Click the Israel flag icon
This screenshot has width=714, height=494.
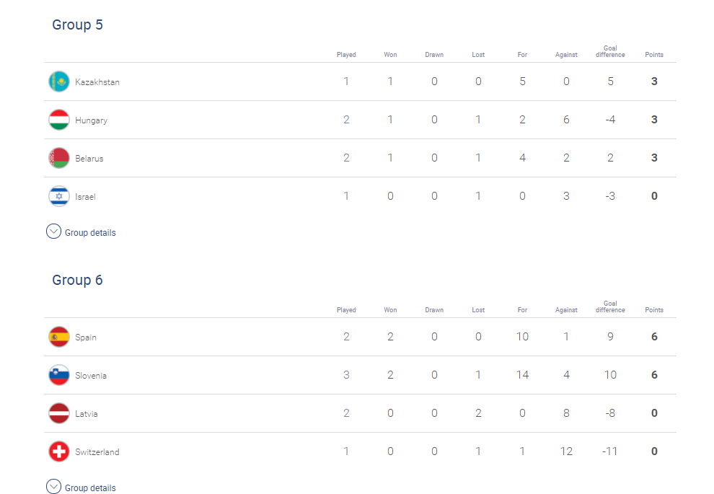pyautogui.click(x=59, y=197)
